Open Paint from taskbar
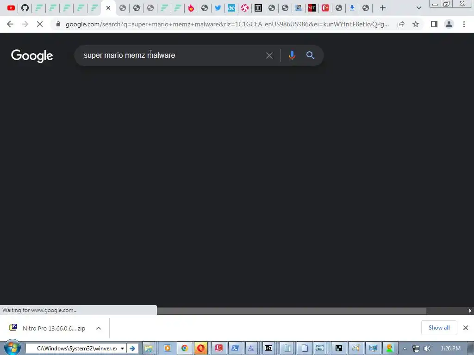 [x=356, y=349]
